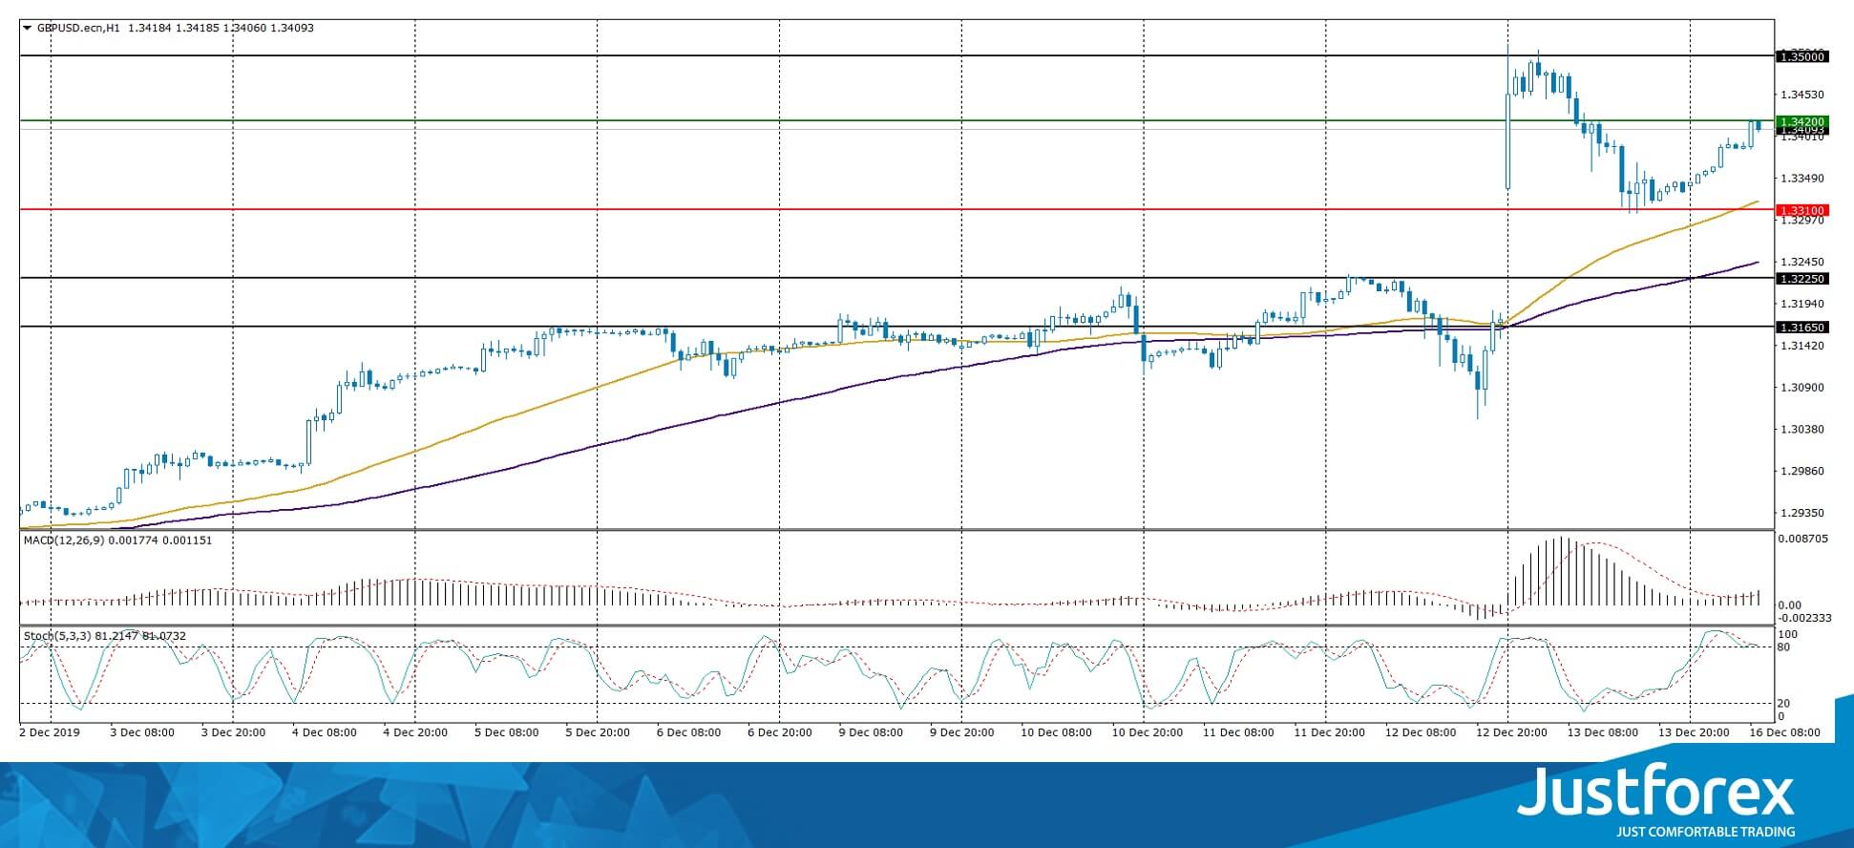1854x848 pixels.
Task: Click the 6 Dec 20:00 time label
Action: (780, 733)
